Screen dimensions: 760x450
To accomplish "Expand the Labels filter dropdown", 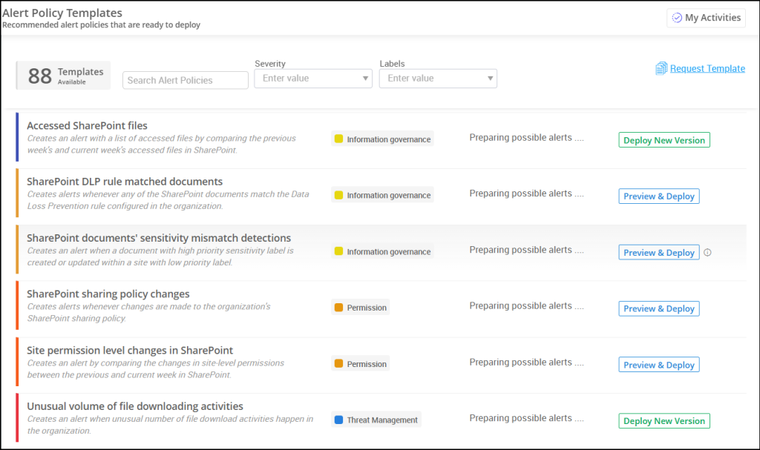I will pos(438,78).
